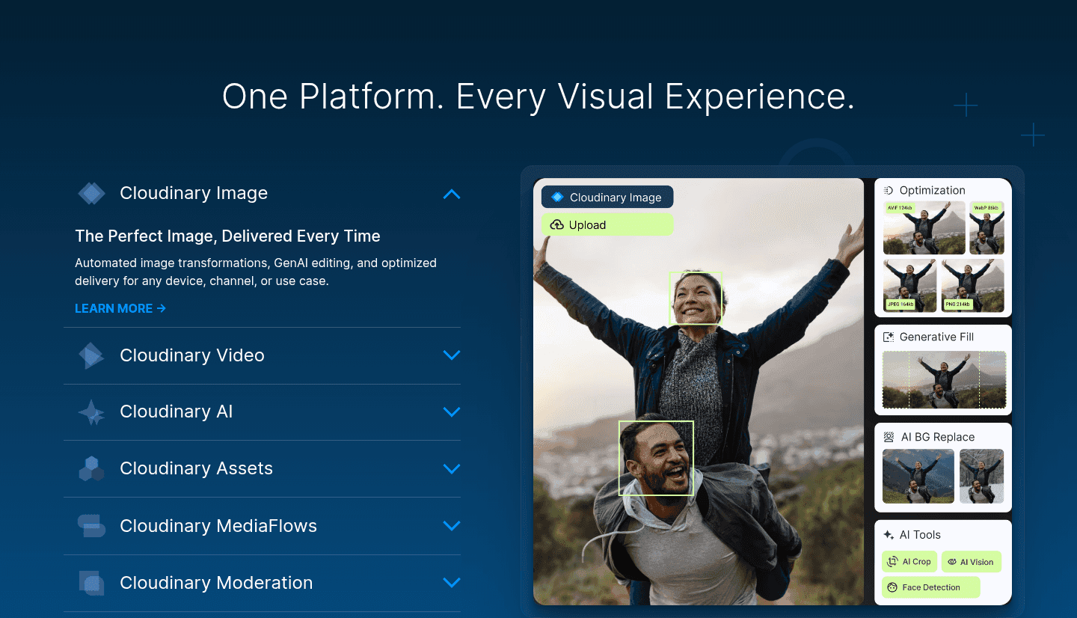The height and width of the screenshot is (618, 1077).
Task: Click the diamond icon in Cloudinary Image badge
Action: [557, 198]
